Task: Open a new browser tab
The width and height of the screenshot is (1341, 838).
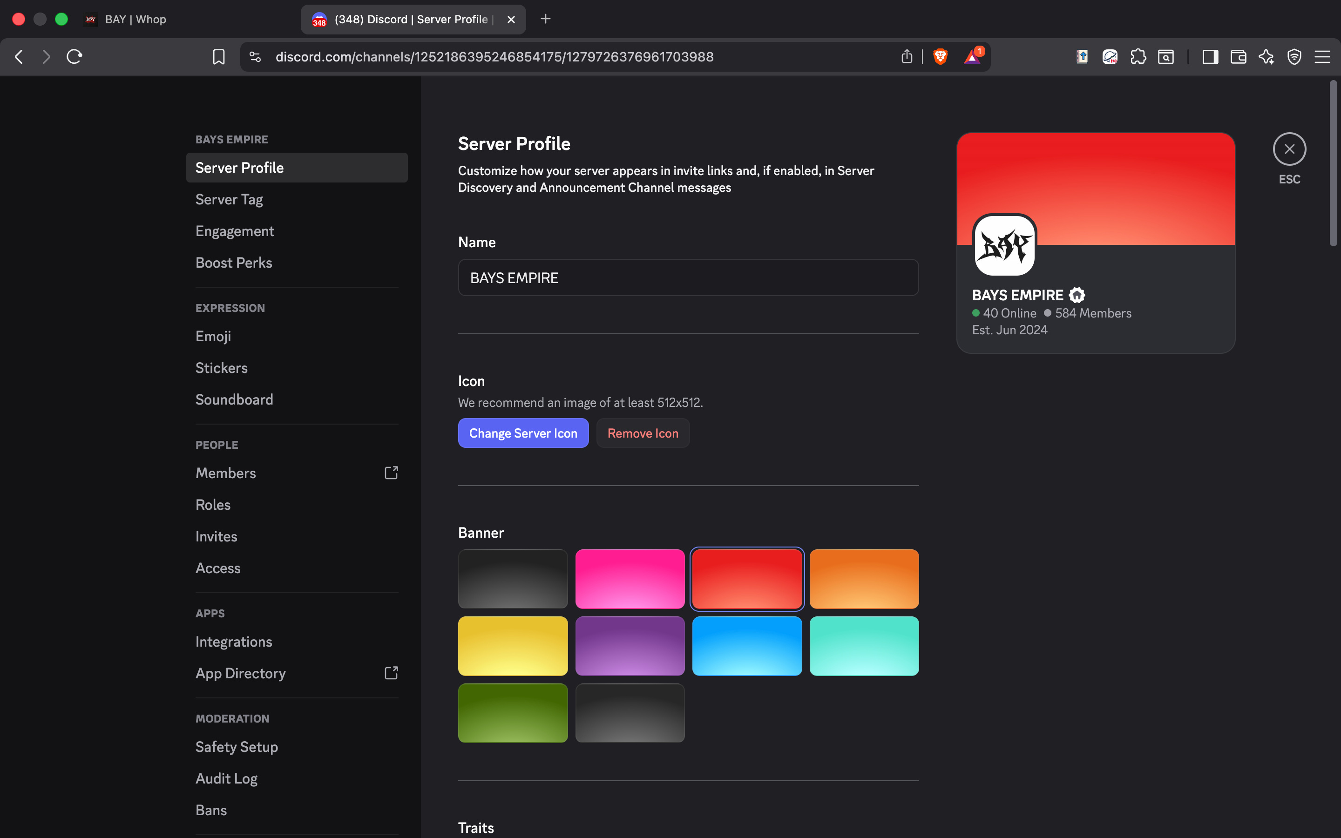Action: pyautogui.click(x=546, y=19)
